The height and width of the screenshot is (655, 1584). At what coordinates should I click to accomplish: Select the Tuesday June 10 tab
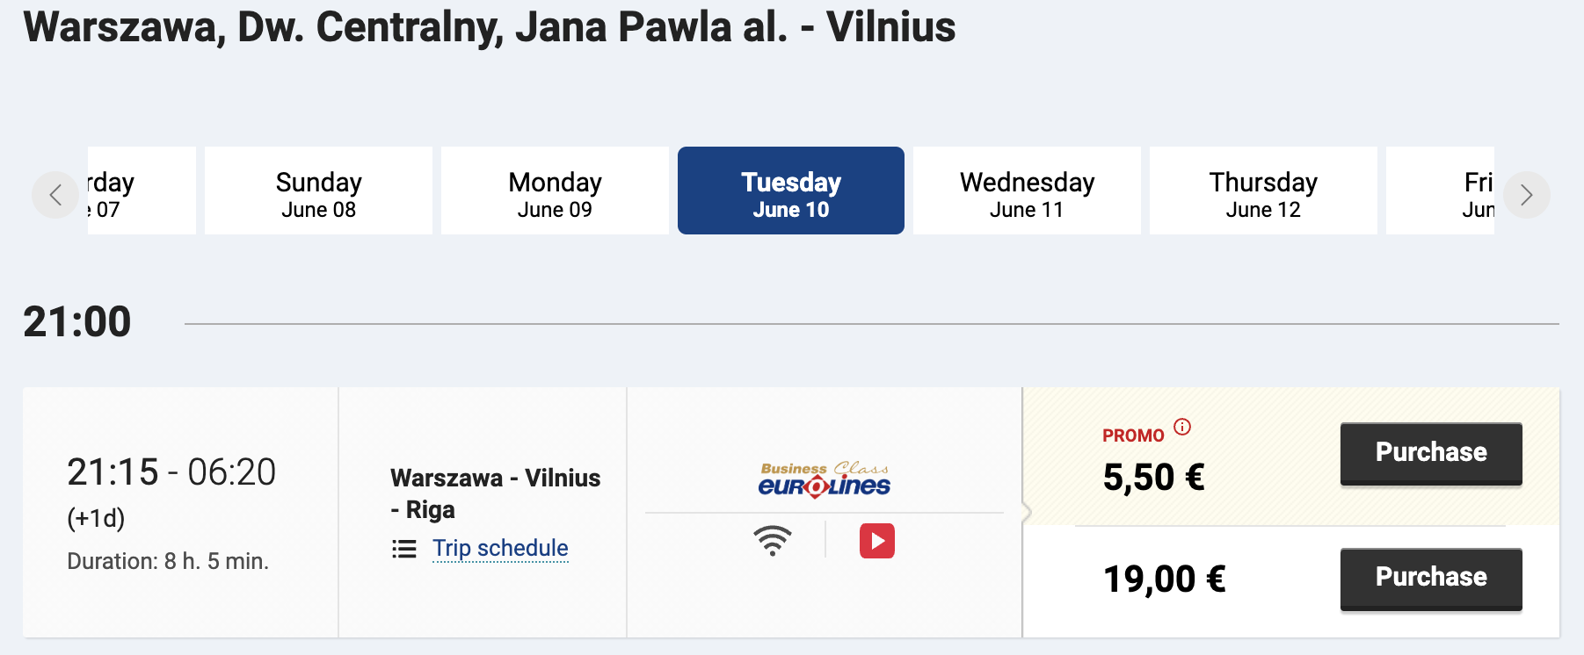tap(791, 191)
